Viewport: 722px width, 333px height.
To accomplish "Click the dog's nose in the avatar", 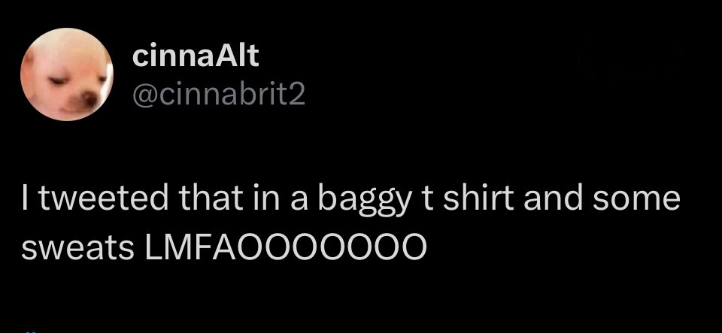I will tap(89, 99).
